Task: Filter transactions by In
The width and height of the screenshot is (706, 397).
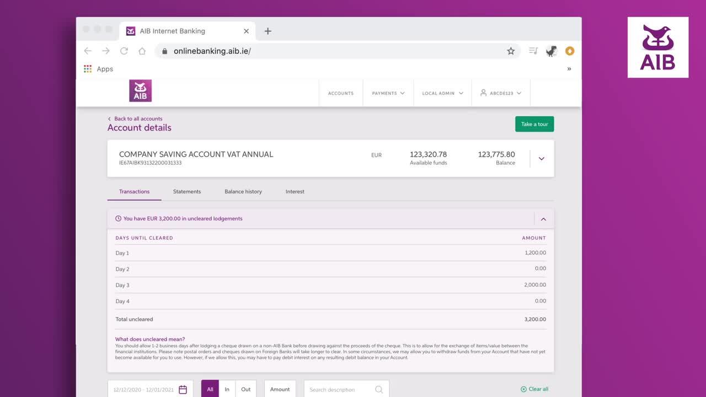Action: 227,389
